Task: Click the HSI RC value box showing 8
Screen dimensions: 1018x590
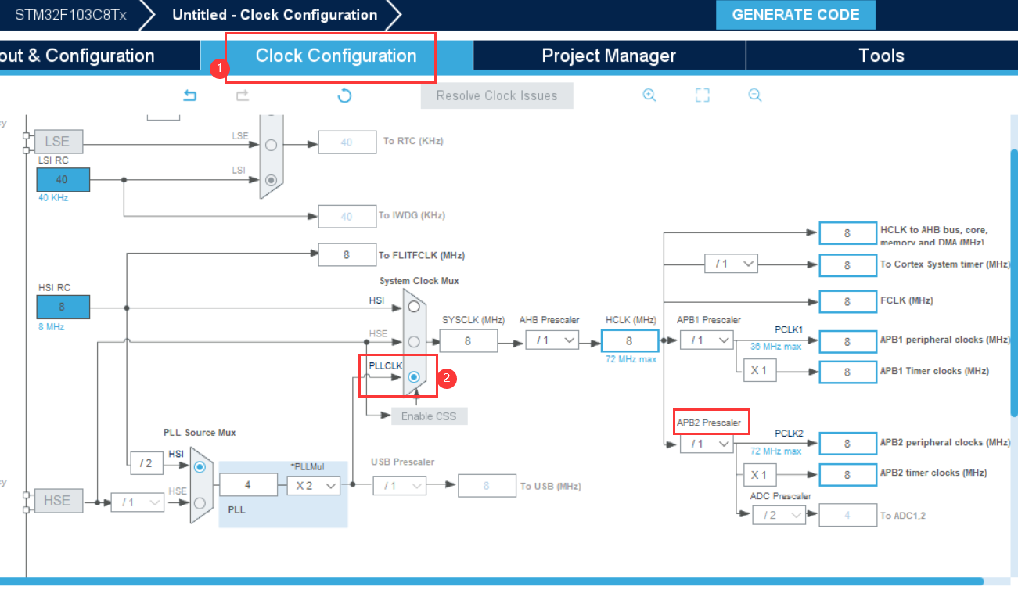Action: tap(63, 308)
